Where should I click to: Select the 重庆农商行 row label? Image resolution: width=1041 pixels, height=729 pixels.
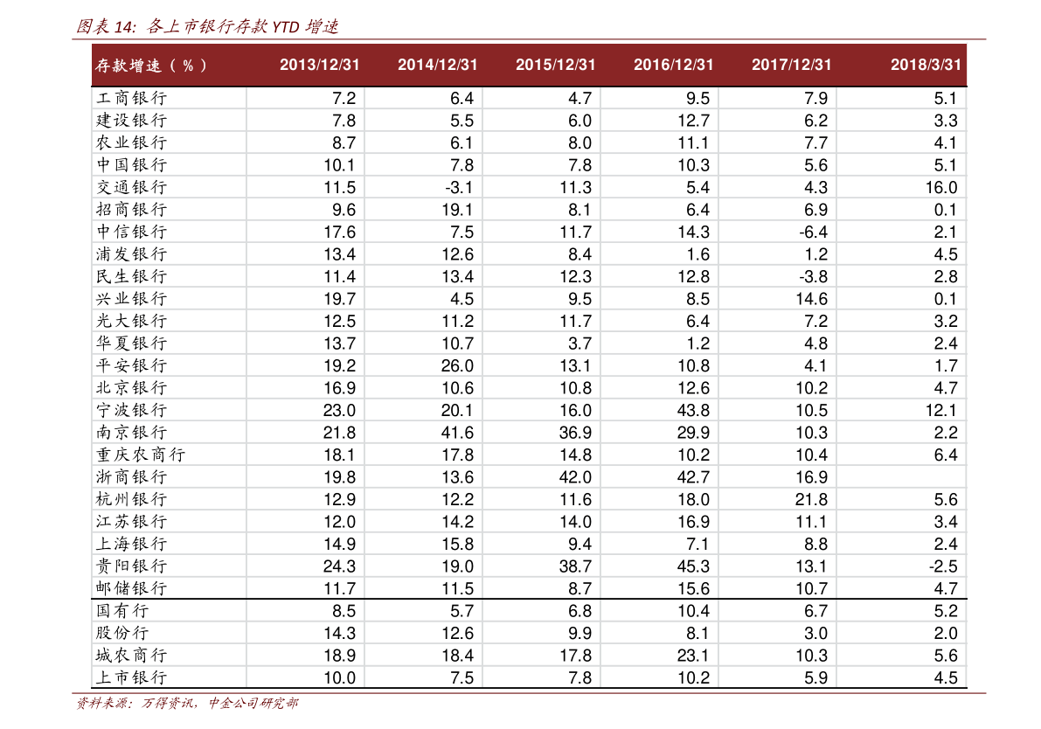coord(141,455)
